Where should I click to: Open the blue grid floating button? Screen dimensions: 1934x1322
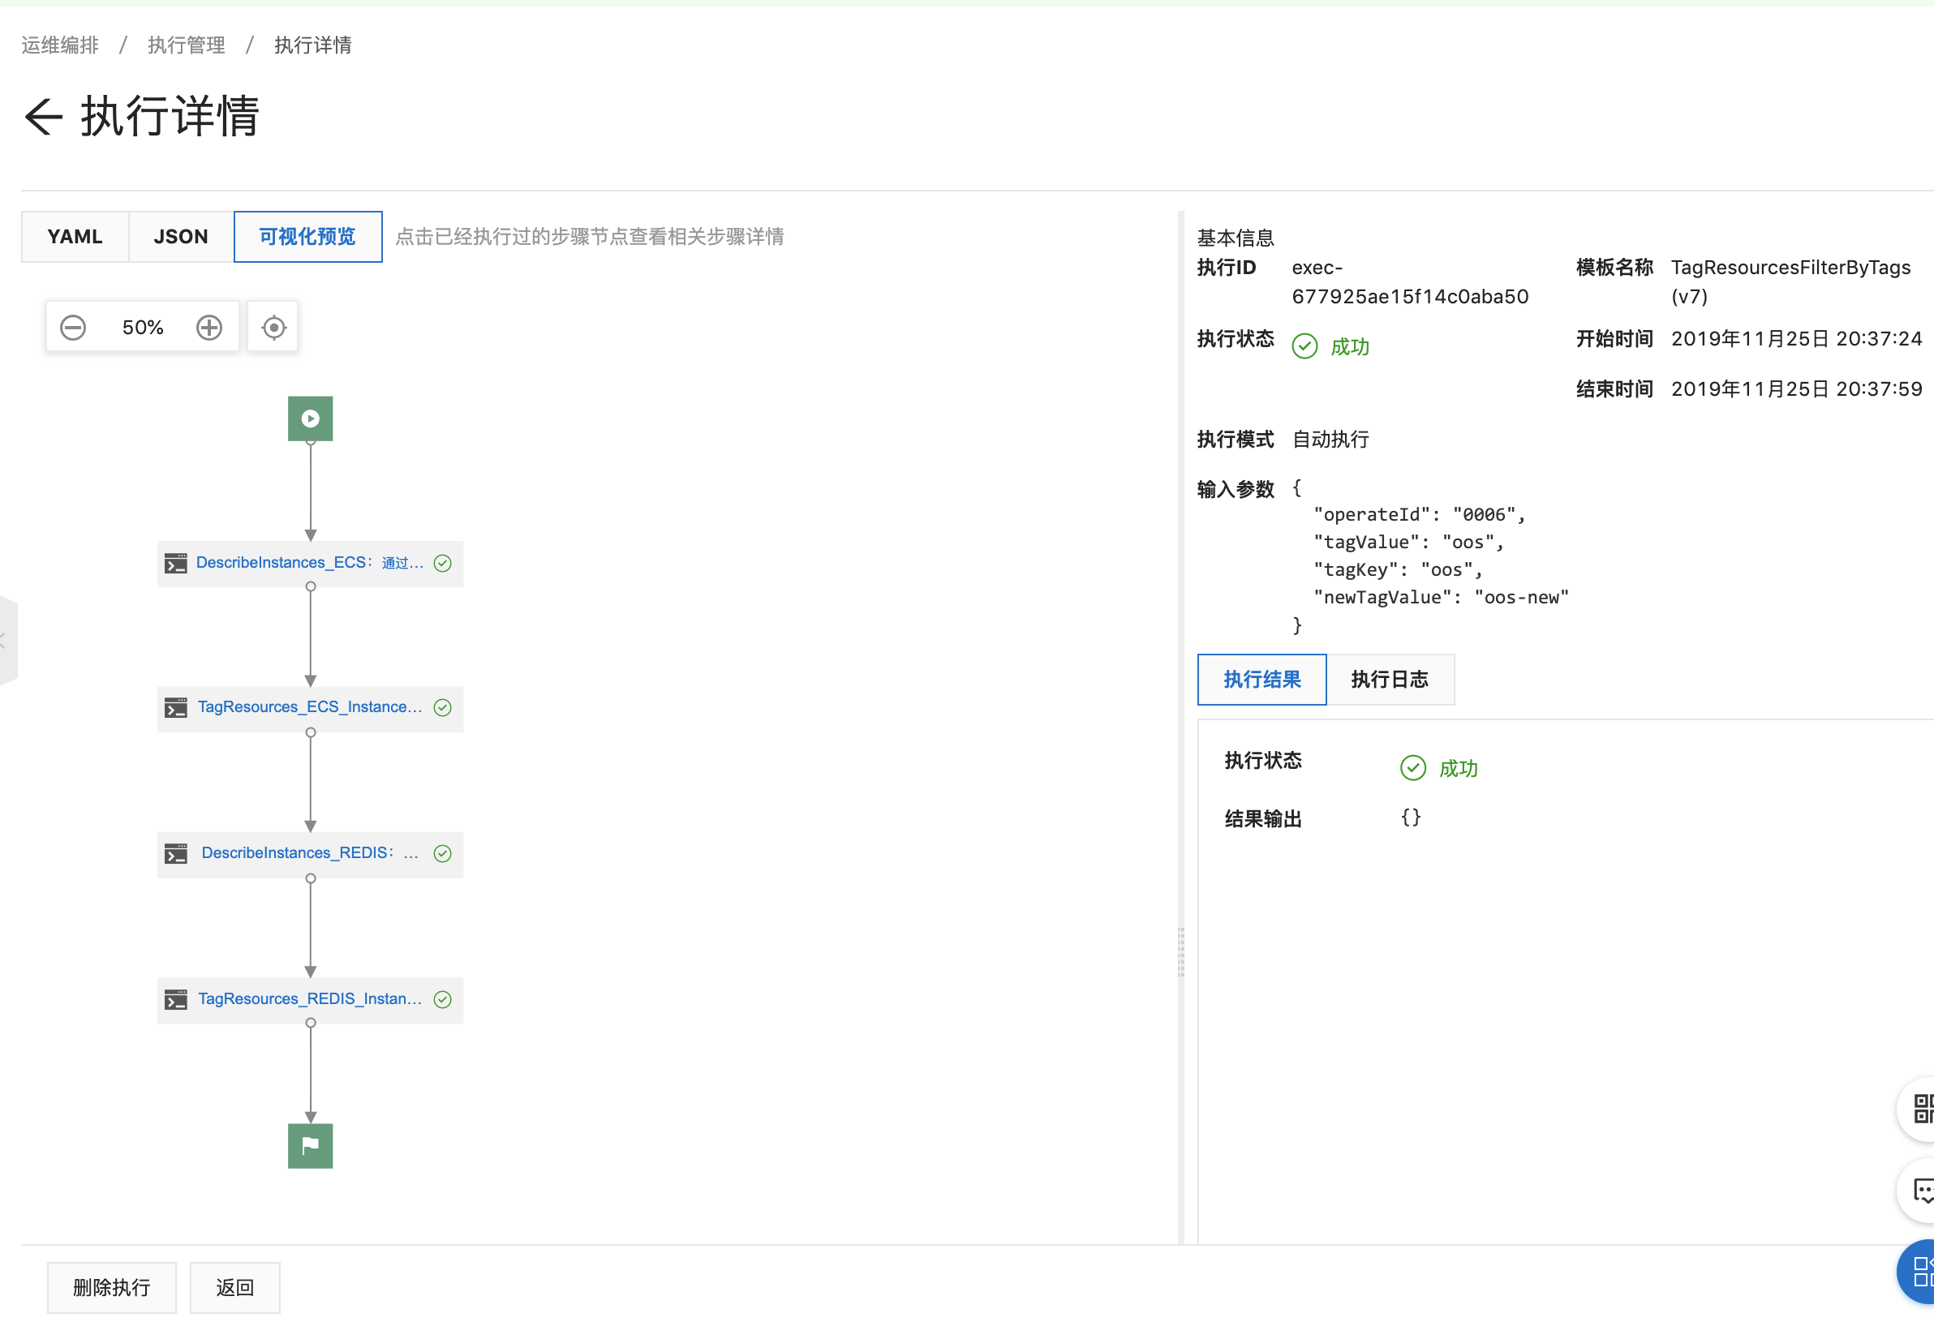coord(1917,1270)
